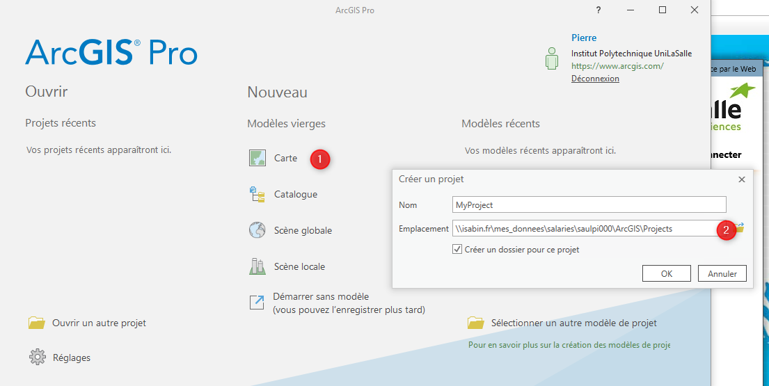Select the Carte blank template label
Viewport: 769px width, 386px height.
coord(286,158)
